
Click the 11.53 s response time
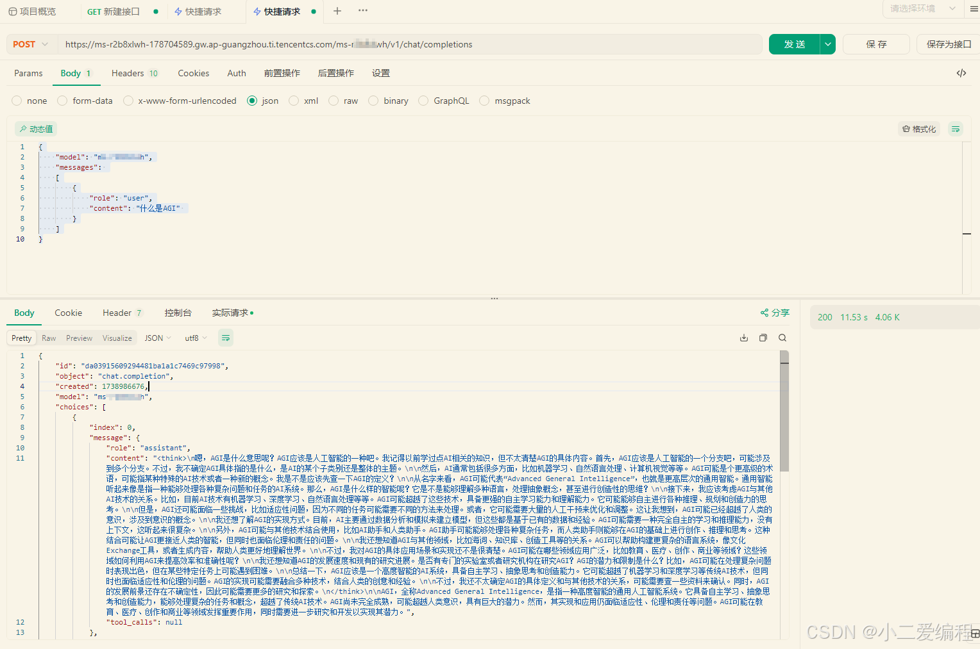pos(854,317)
